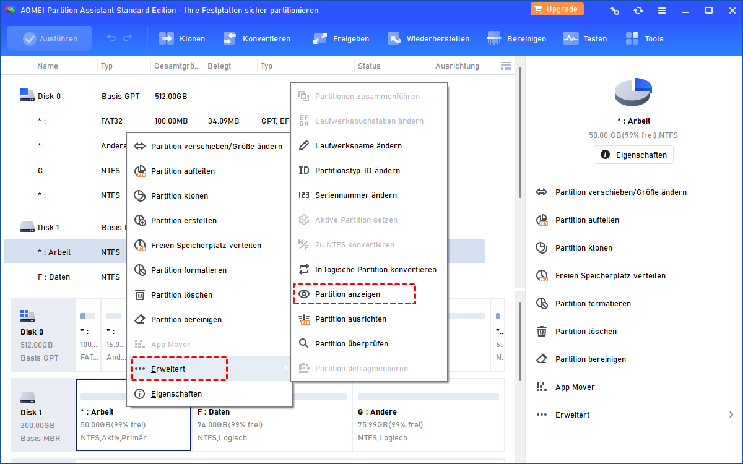
Task: Open the Bereinigen toolbar item
Action: pos(516,38)
